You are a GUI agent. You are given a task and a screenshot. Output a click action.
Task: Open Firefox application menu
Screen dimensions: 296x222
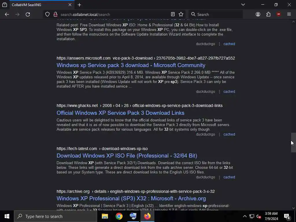(289, 14)
